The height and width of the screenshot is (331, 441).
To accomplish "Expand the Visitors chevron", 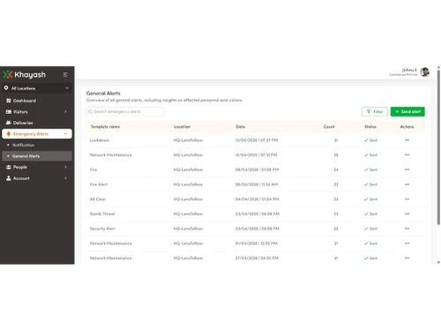I will click(65, 112).
